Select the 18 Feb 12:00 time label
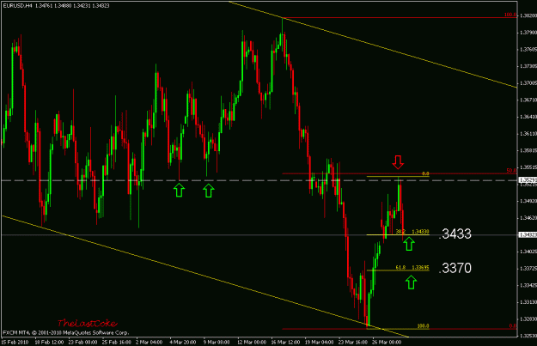This screenshot has width=537, height=346. pos(49,343)
